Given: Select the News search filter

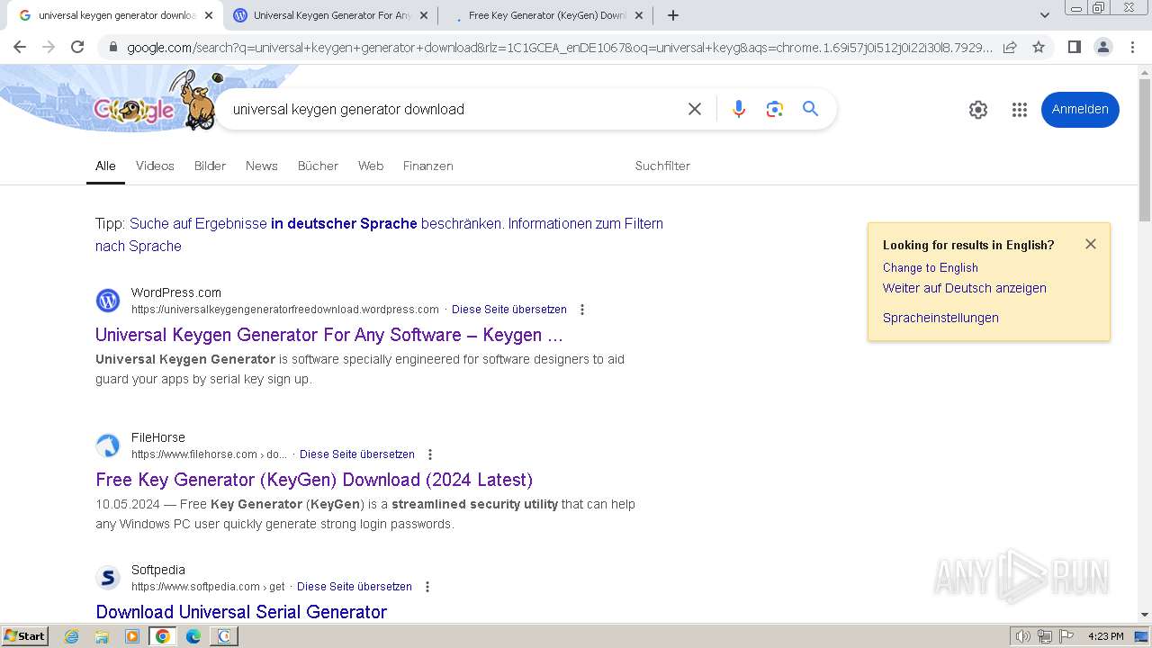Looking at the screenshot, I should [x=262, y=166].
